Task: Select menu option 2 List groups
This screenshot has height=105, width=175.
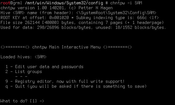Action: point(24,72)
